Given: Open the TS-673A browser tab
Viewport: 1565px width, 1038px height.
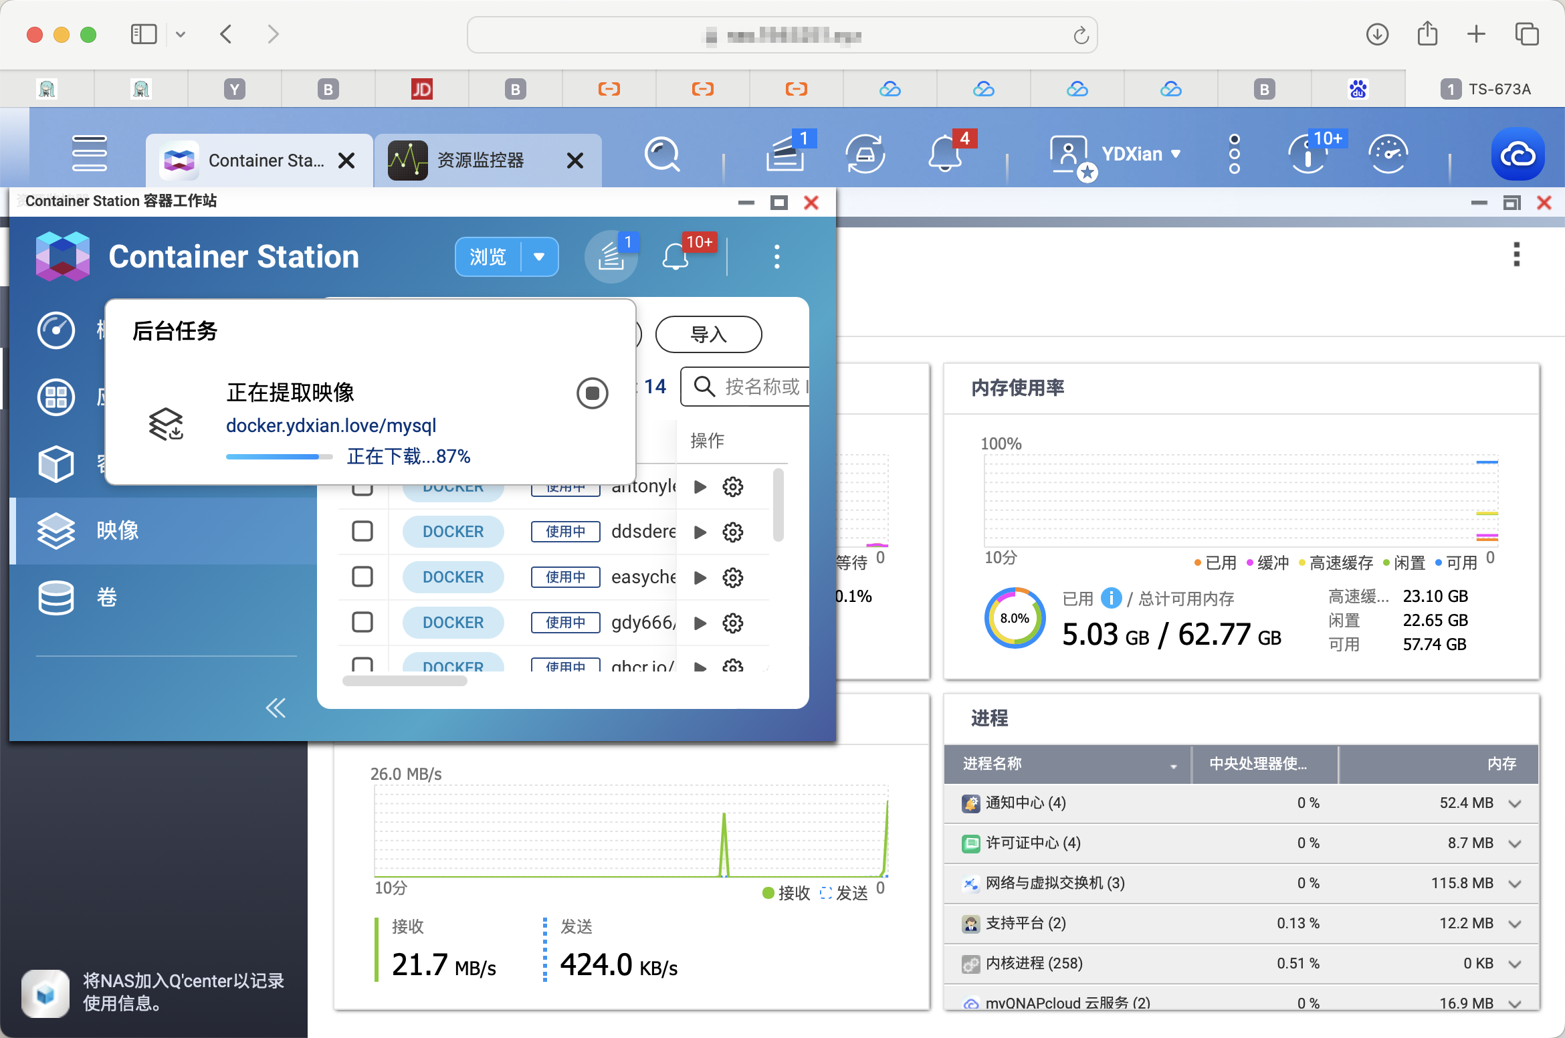Looking at the screenshot, I should click(x=1485, y=89).
